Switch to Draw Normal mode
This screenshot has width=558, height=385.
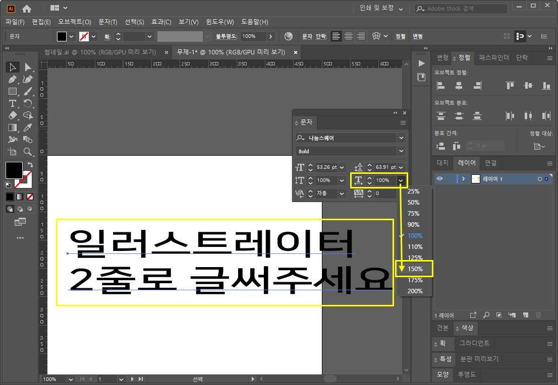click(x=10, y=209)
